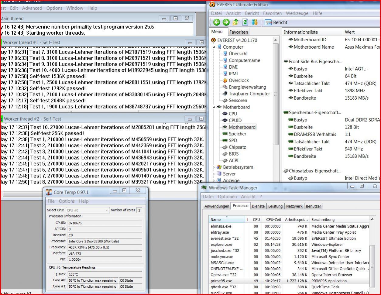The height and width of the screenshot is (295, 381).
Task: Open the Window menu in Prime95
Action: click(74, 8)
